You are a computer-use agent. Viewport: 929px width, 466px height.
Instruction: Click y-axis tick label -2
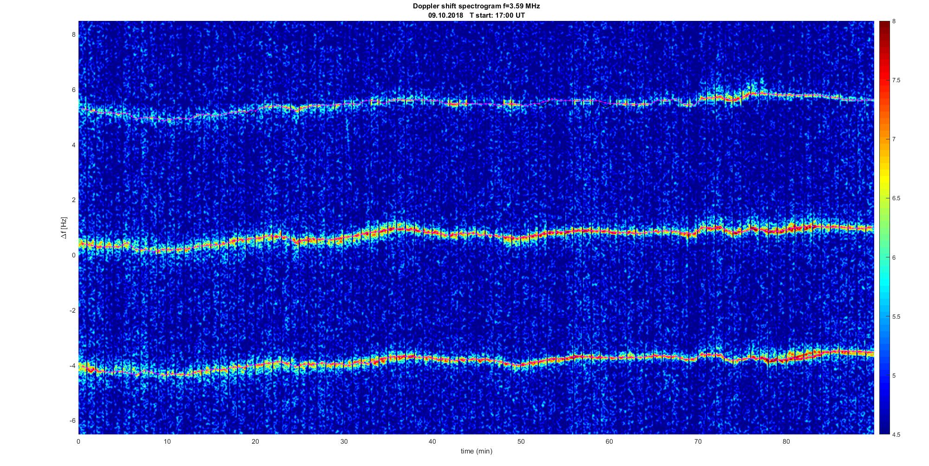72,310
